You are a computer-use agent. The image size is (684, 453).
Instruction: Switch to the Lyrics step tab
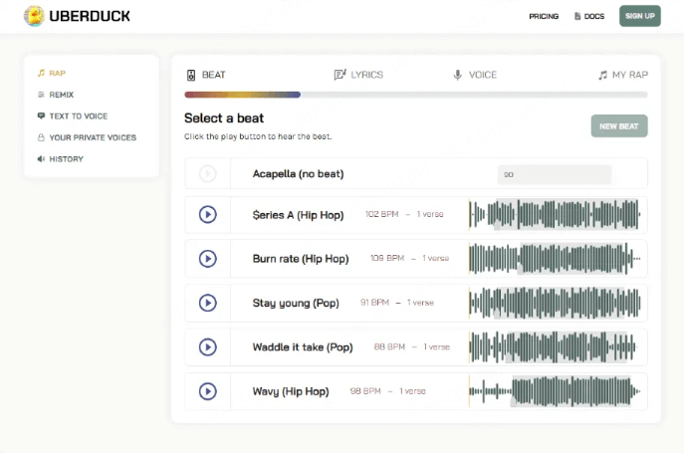coord(358,75)
